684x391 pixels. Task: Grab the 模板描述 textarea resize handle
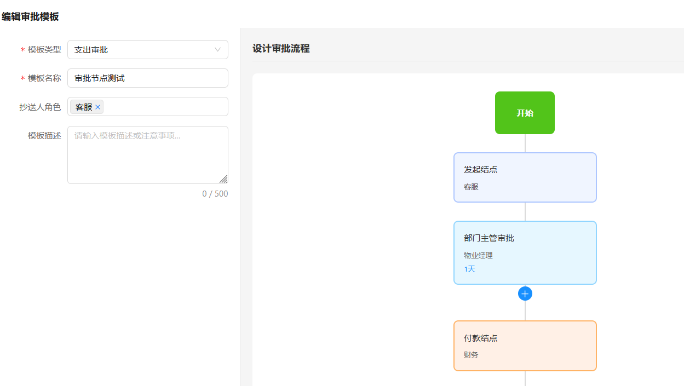click(x=223, y=179)
